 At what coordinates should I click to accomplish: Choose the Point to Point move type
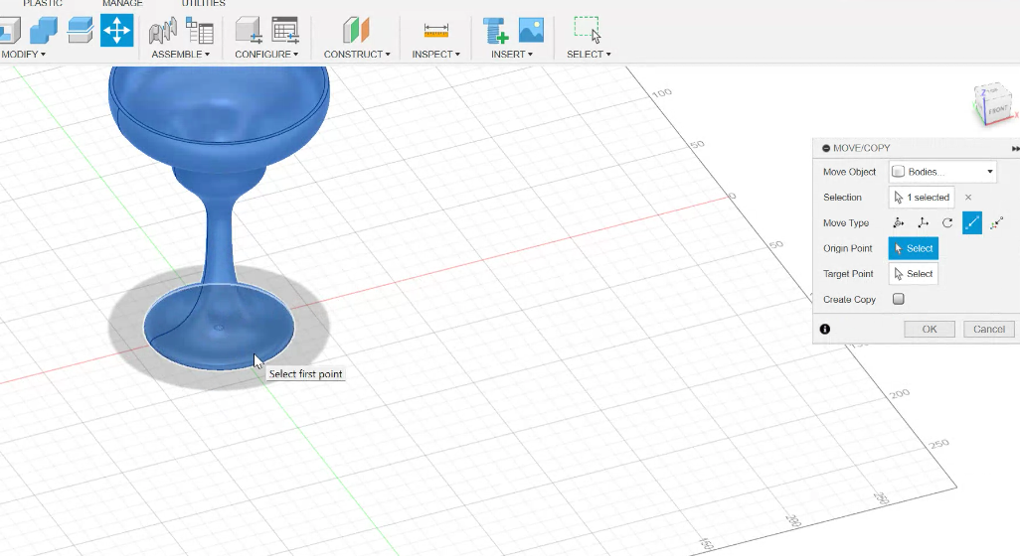(972, 222)
